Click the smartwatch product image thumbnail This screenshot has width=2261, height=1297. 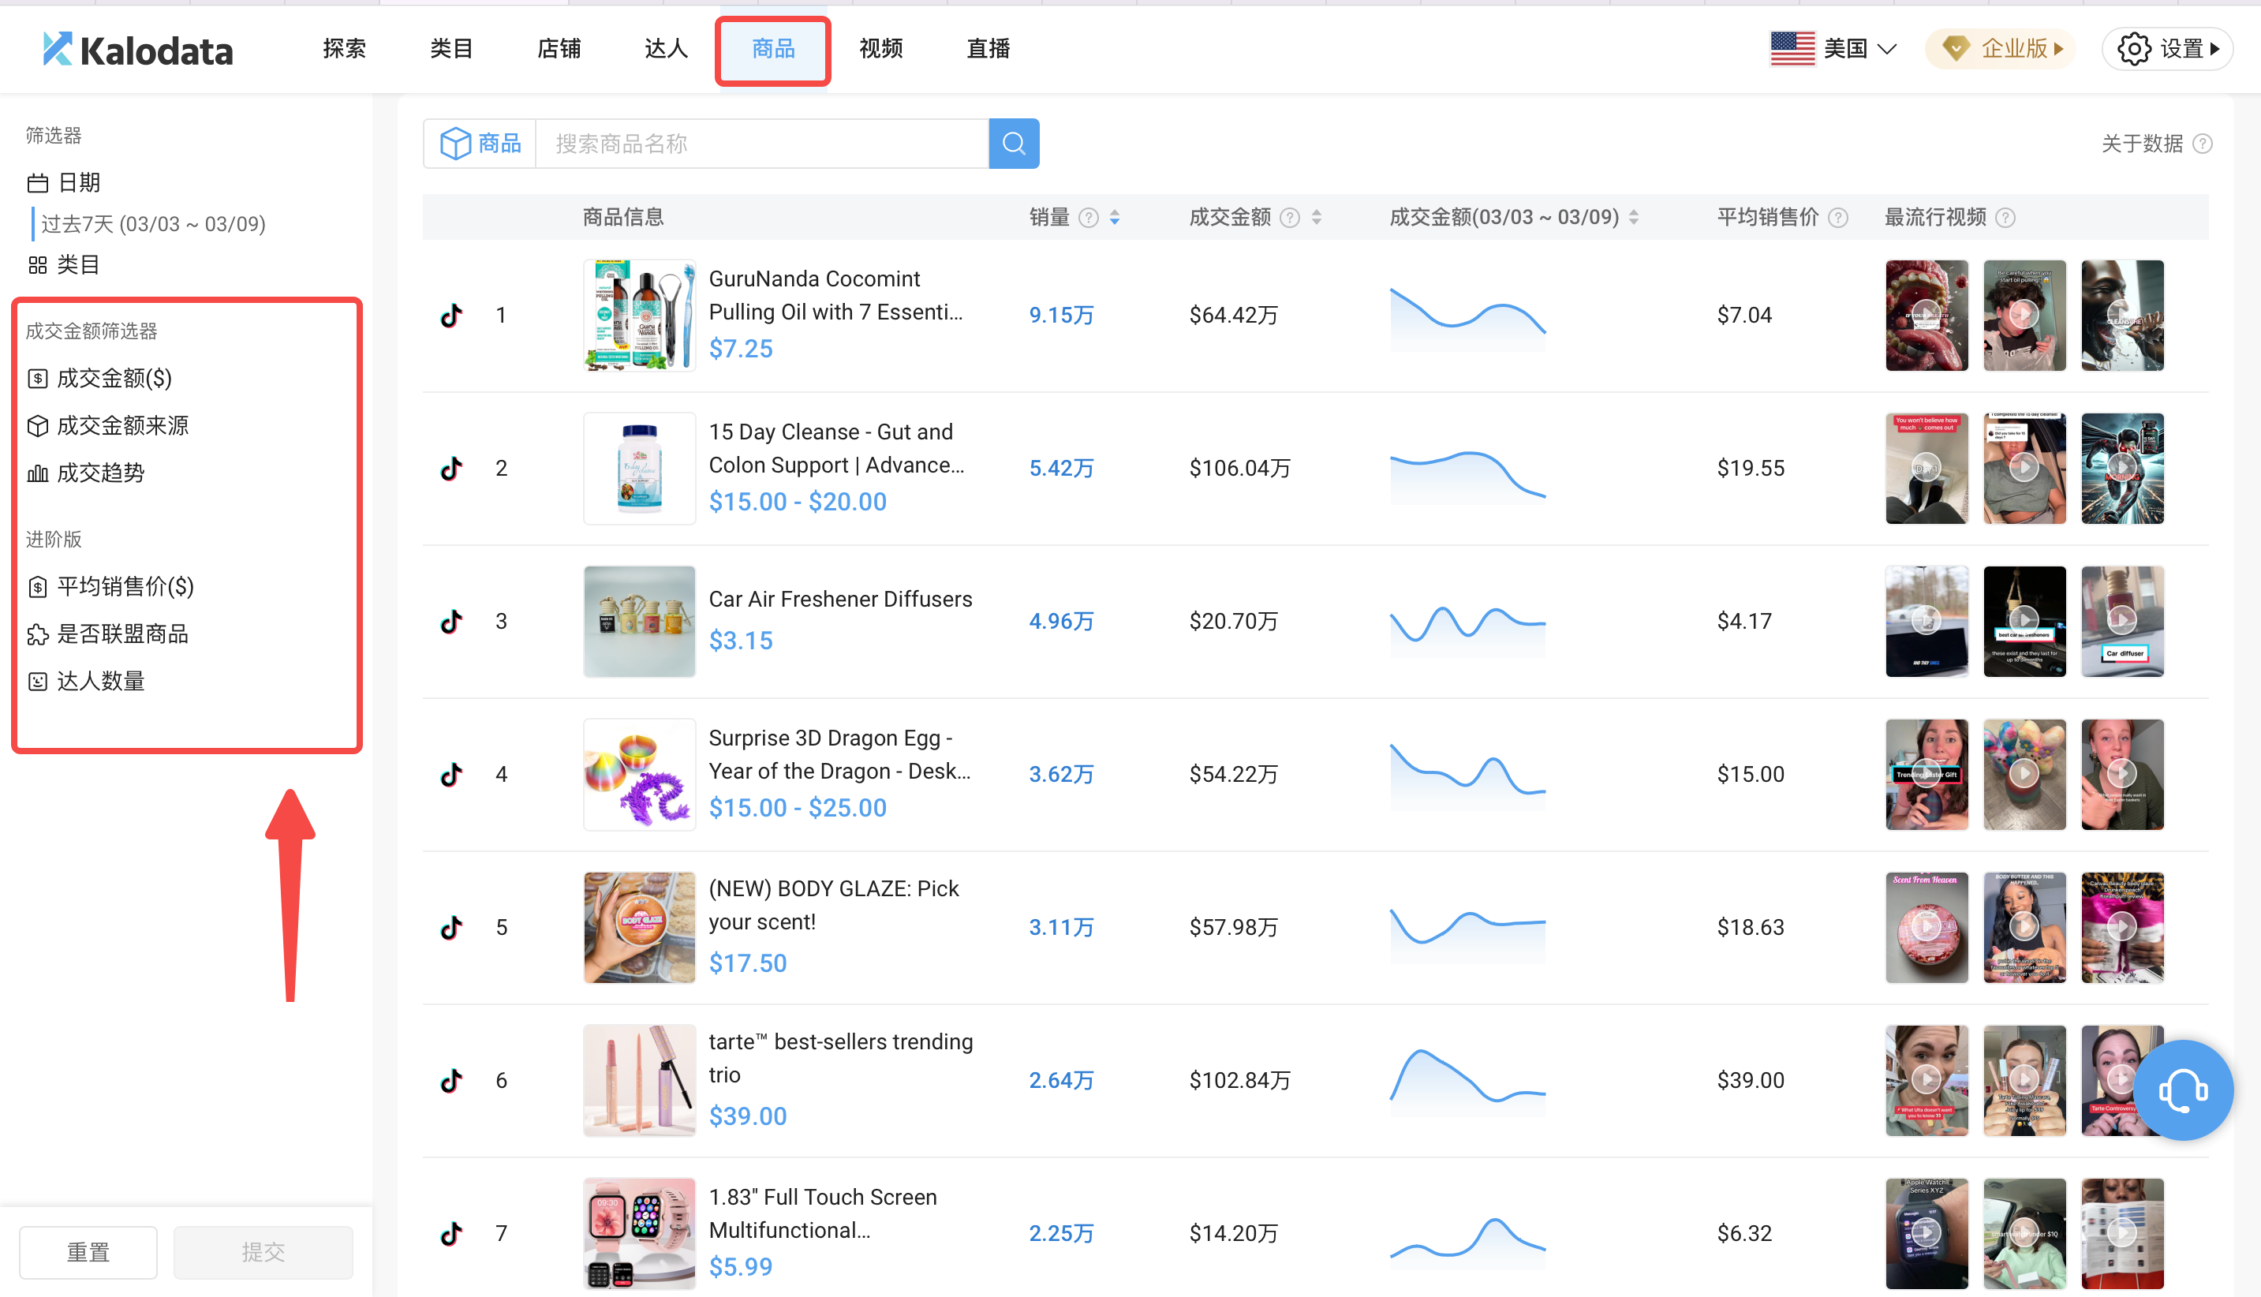(x=639, y=1234)
